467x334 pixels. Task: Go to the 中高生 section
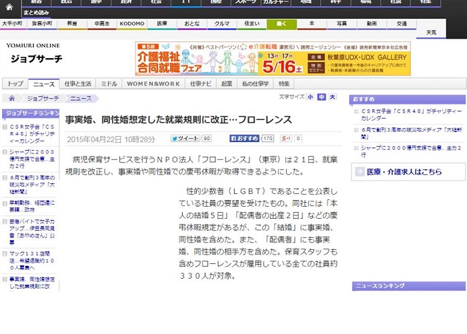(102, 23)
